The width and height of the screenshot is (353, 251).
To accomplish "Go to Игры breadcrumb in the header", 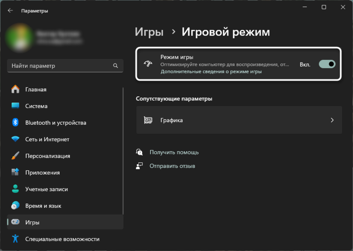I will click(x=149, y=32).
